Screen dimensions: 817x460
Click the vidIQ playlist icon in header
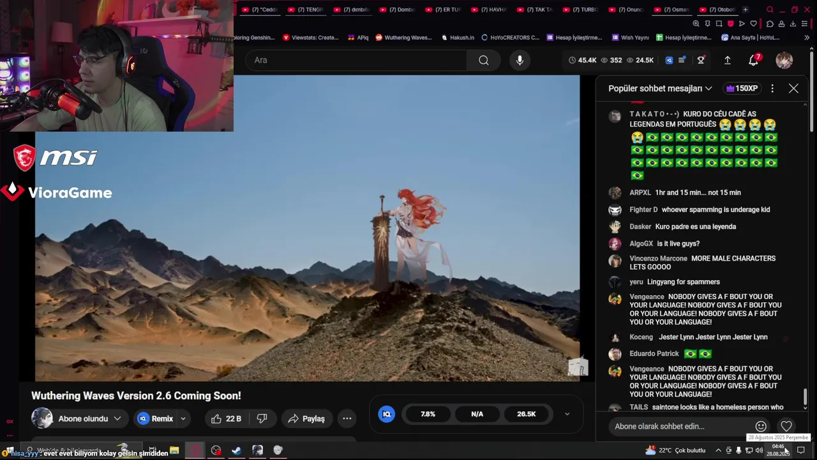[682, 60]
